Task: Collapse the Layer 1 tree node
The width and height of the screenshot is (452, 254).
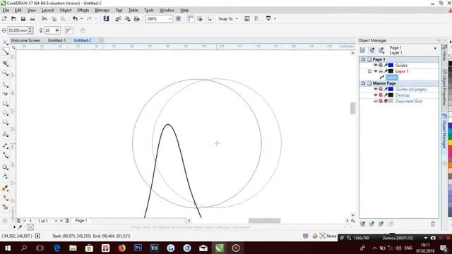Action: click(369, 71)
